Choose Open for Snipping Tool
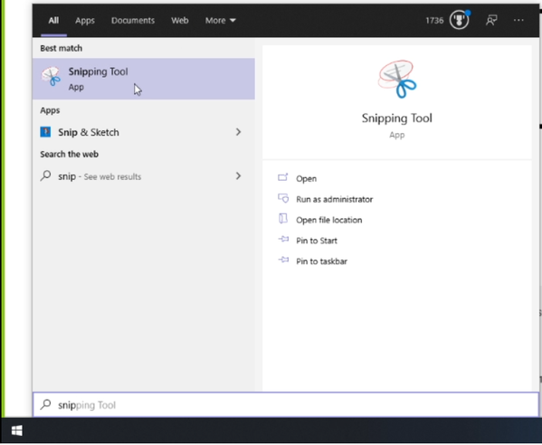 point(306,178)
